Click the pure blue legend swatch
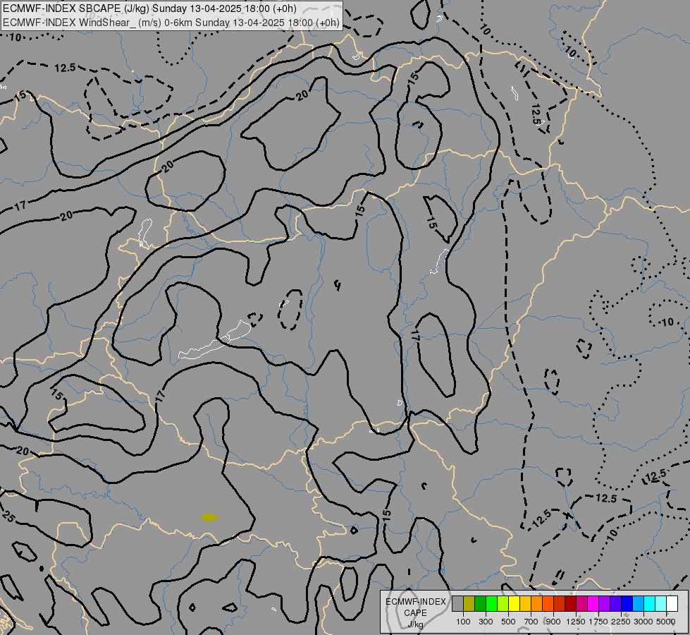This screenshot has height=635, width=690. pos(627,603)
